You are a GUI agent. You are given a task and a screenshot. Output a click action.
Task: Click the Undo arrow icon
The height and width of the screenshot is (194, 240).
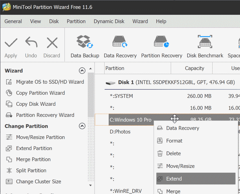click(31, 42)
